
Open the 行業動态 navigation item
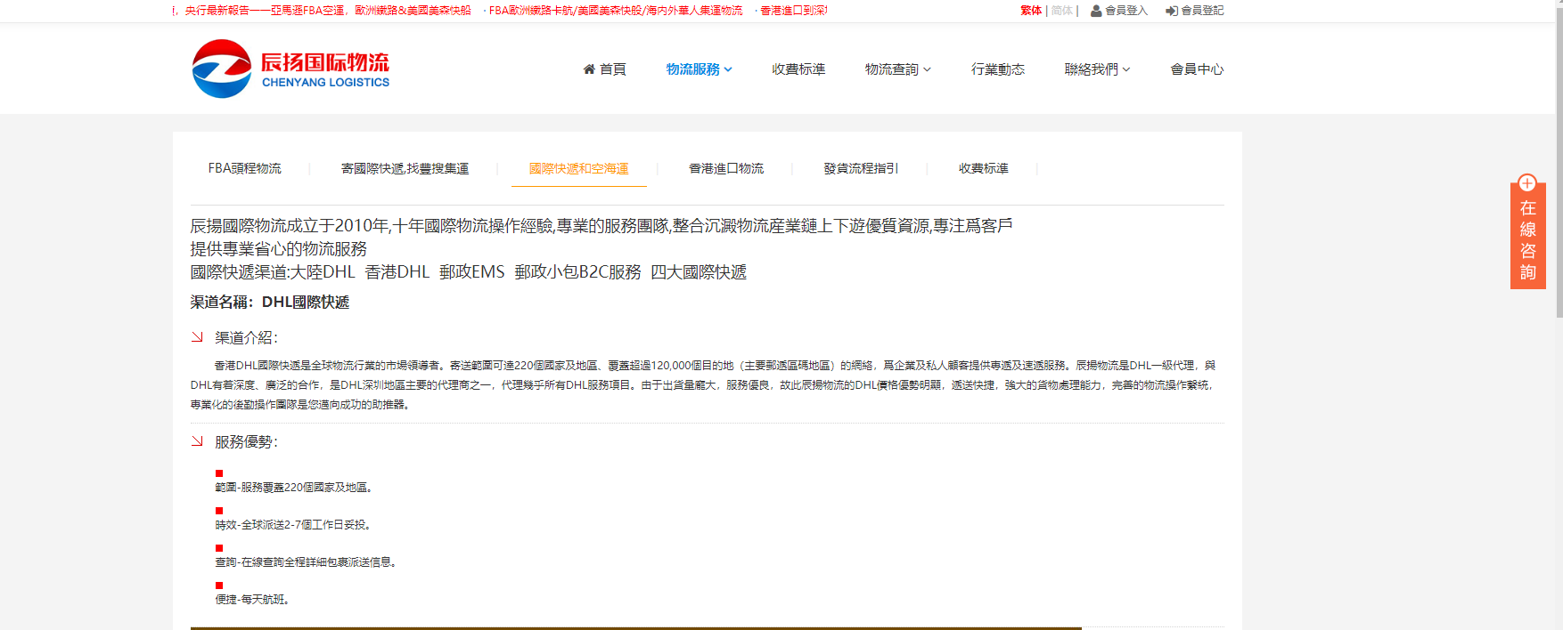coord(998,69)
